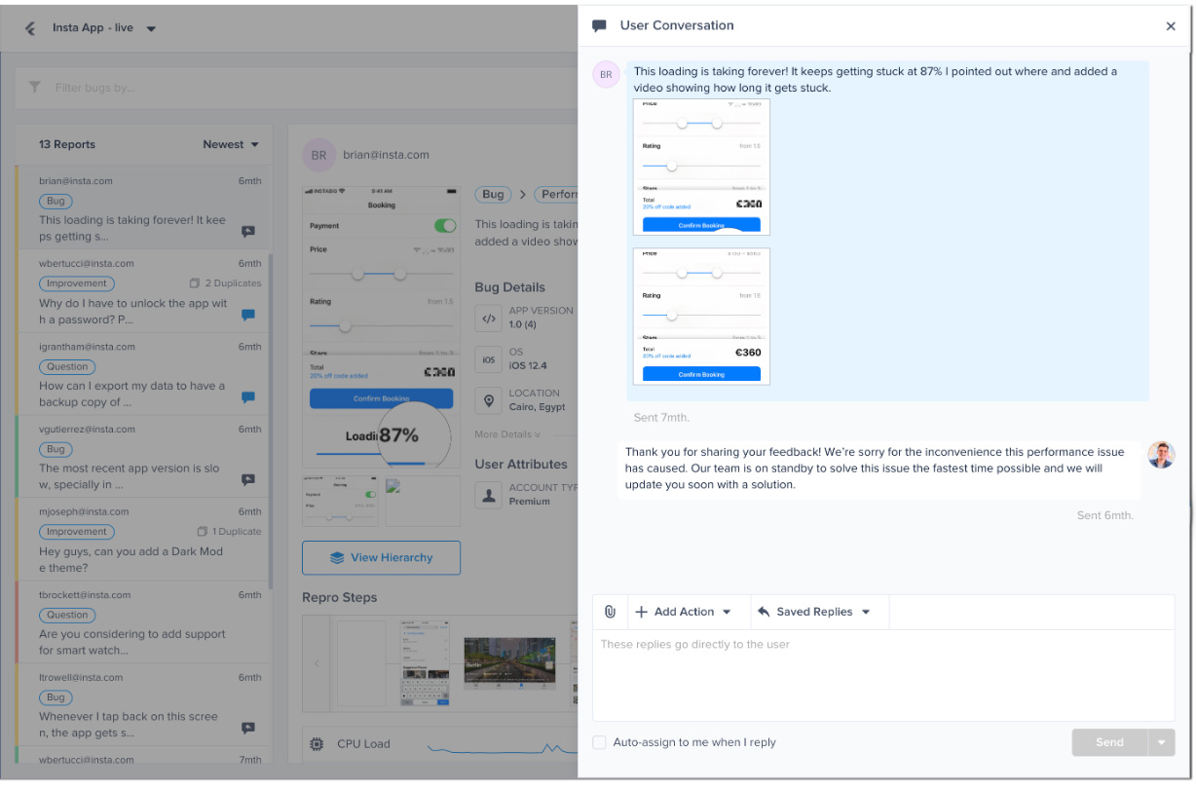Open the Insta App - live dropdown
Image resolution: width=1196 pixels, height=789 pixels.
click(x=104, y=28)
